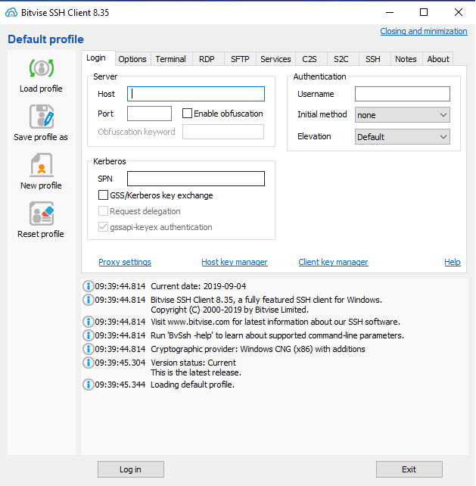The height and width of the screenshot is (486, 476).
Task: Open the Load profile icon
Action: [41, 68]
